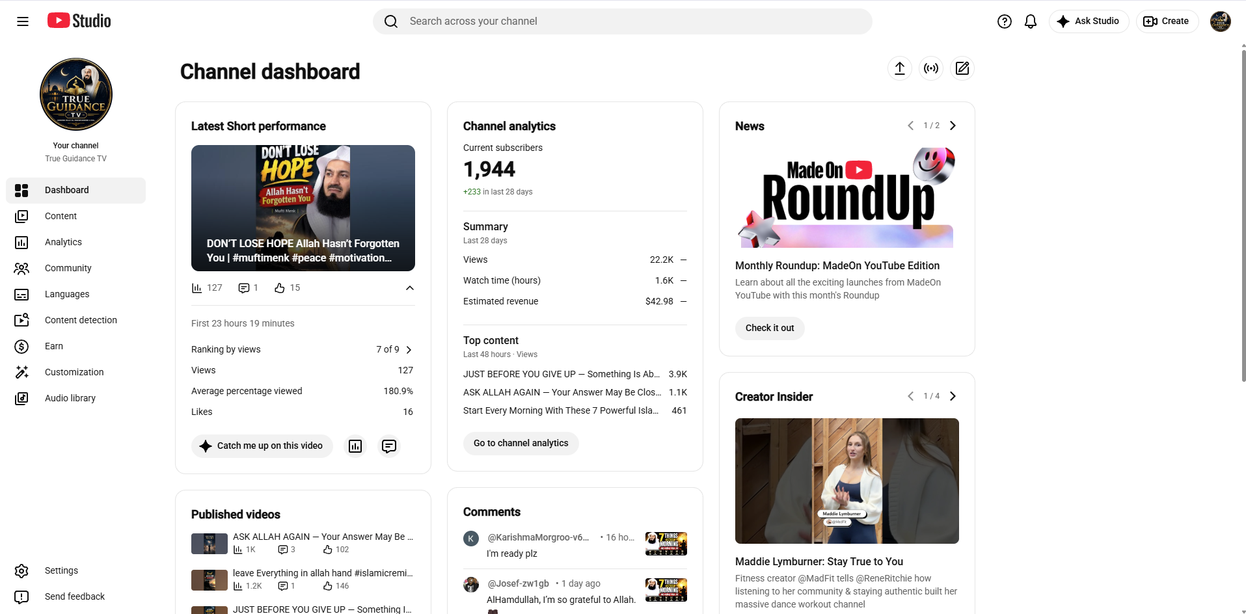
Task: Select Dashboard in the sidebar
Action: coord(76,191)
